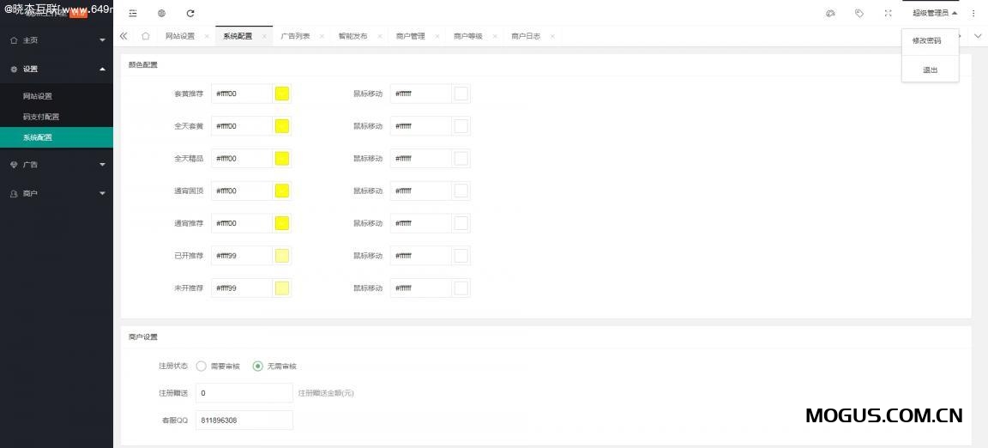Viewport: 988px width, 448px height.
Task: Click the refresh page icon
Action: point(190,13)
